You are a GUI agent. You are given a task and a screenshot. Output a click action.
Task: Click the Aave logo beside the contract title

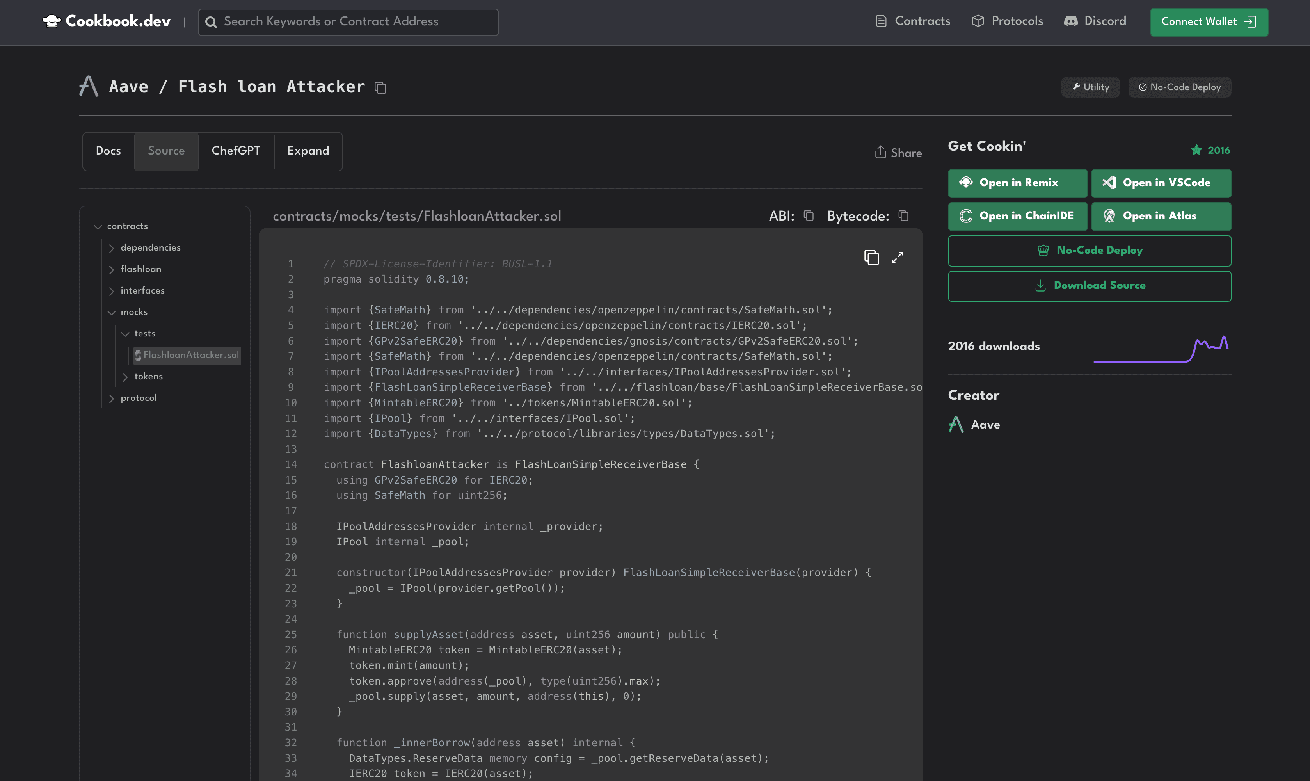click(x=88, y=86)
